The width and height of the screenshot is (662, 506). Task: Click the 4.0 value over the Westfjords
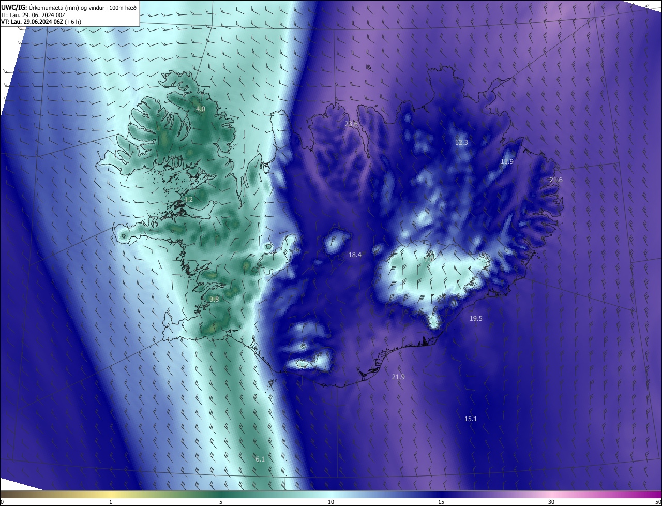pos(201,109)
